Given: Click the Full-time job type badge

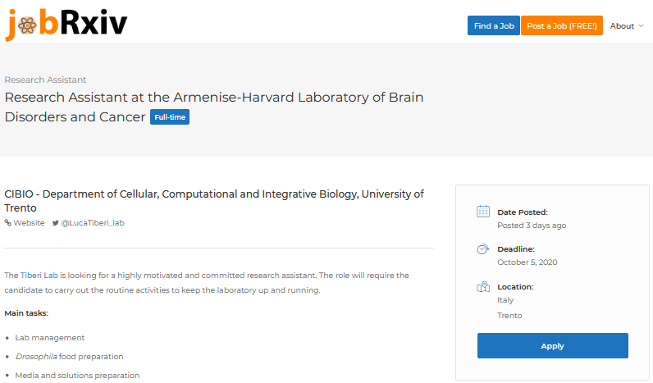Looking at the screenshot, I should coord(170,117).
